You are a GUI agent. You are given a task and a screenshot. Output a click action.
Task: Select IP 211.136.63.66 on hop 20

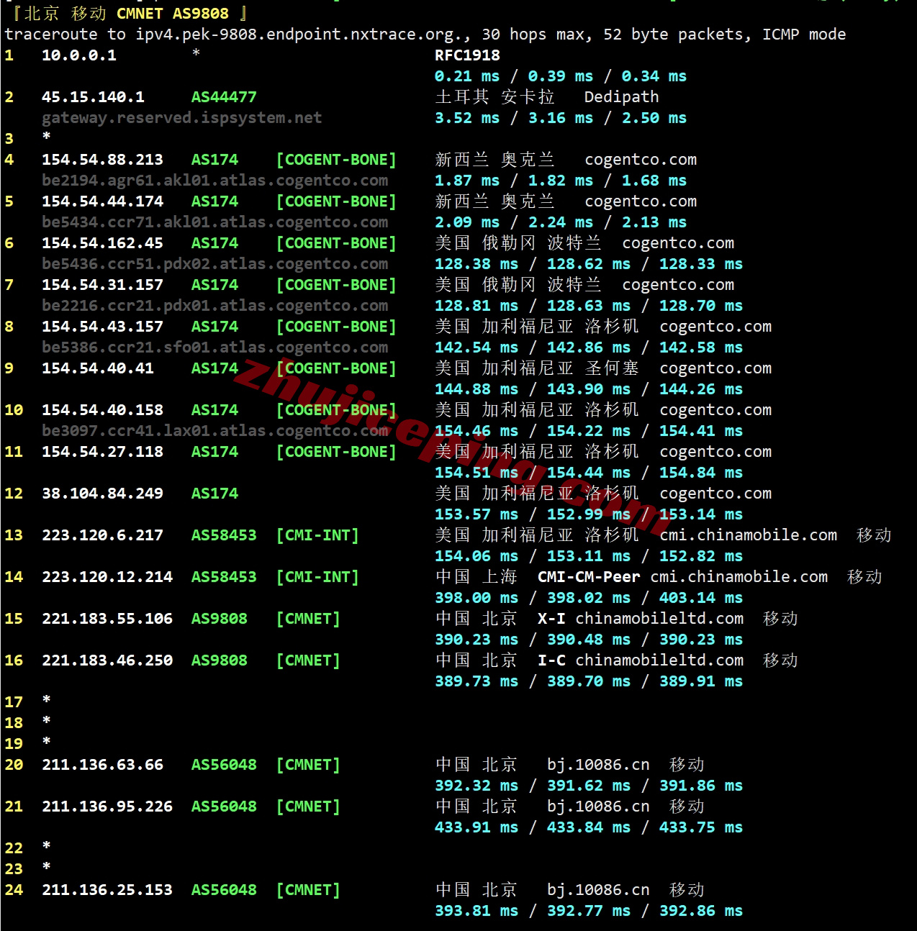click(102, 765)
